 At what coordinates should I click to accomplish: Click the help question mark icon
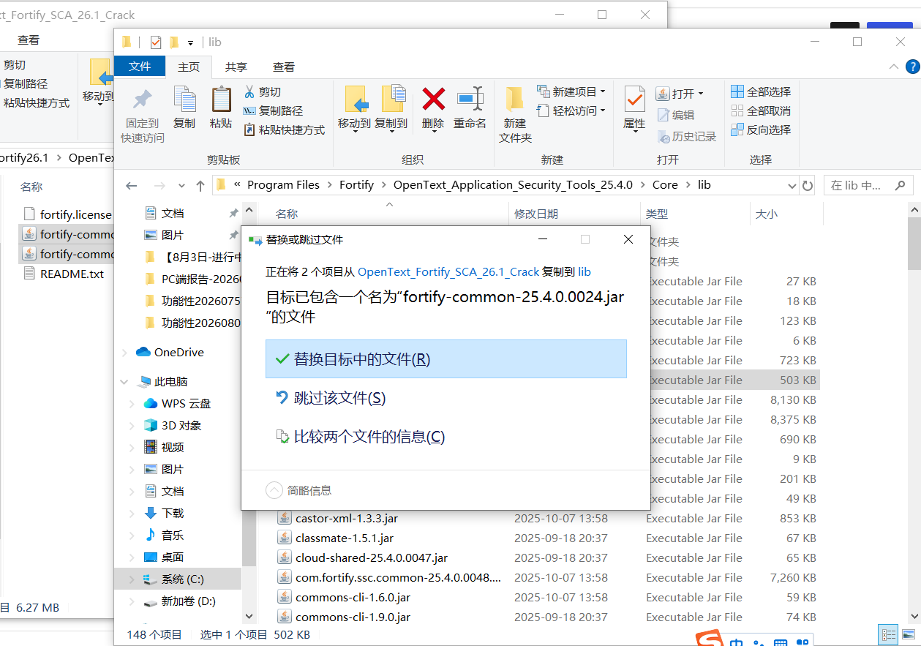tap(912, 67)
